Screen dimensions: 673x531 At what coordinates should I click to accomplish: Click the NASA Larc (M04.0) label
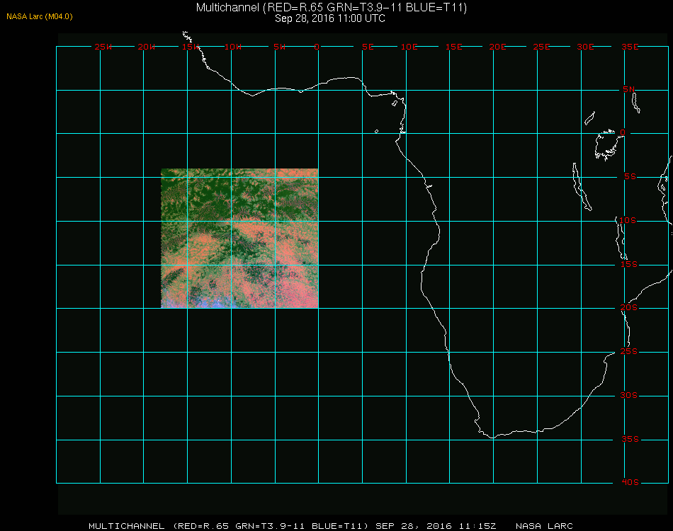(x=40, y=16)
